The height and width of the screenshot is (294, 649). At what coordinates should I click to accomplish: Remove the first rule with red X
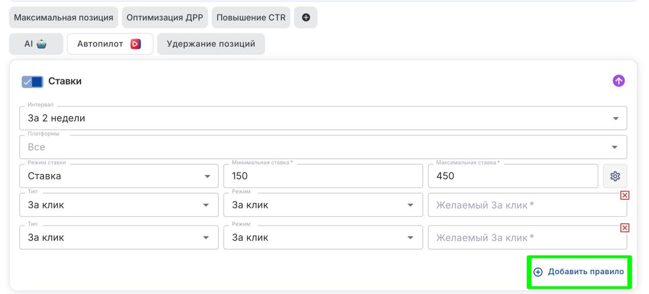[625, 195]
